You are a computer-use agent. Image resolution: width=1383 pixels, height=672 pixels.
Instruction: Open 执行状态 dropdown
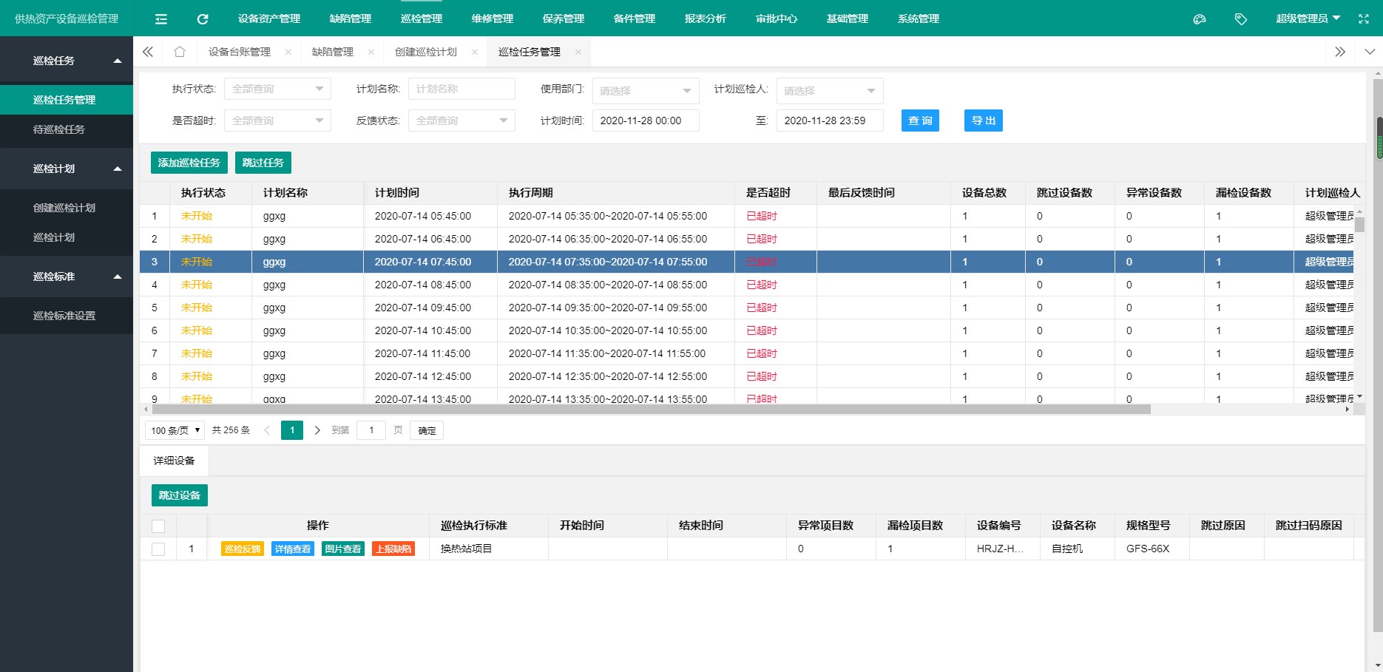point(277,89)
